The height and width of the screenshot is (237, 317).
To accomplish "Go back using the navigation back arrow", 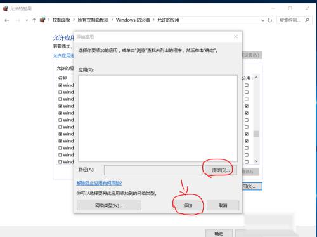I will click(x=7, y=20).
